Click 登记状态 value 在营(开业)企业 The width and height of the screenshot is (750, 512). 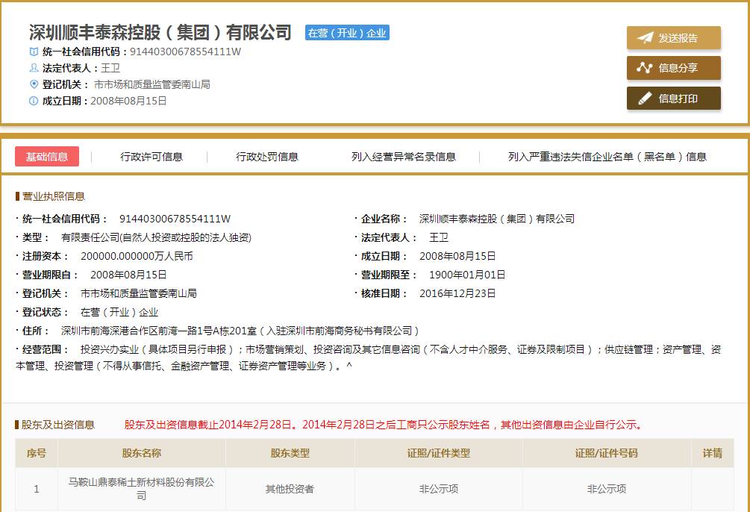click(x=119, y=312)
